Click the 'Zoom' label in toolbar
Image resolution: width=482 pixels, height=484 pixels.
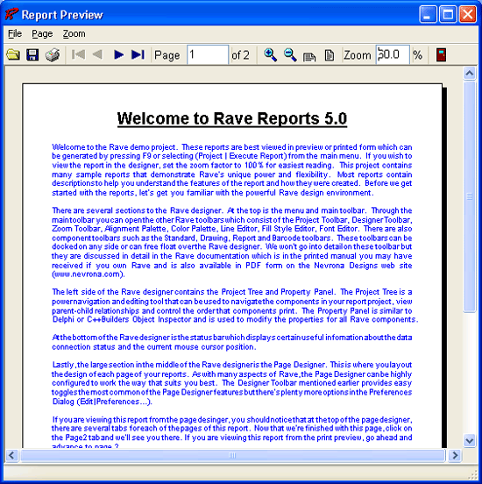pos(358,55)
